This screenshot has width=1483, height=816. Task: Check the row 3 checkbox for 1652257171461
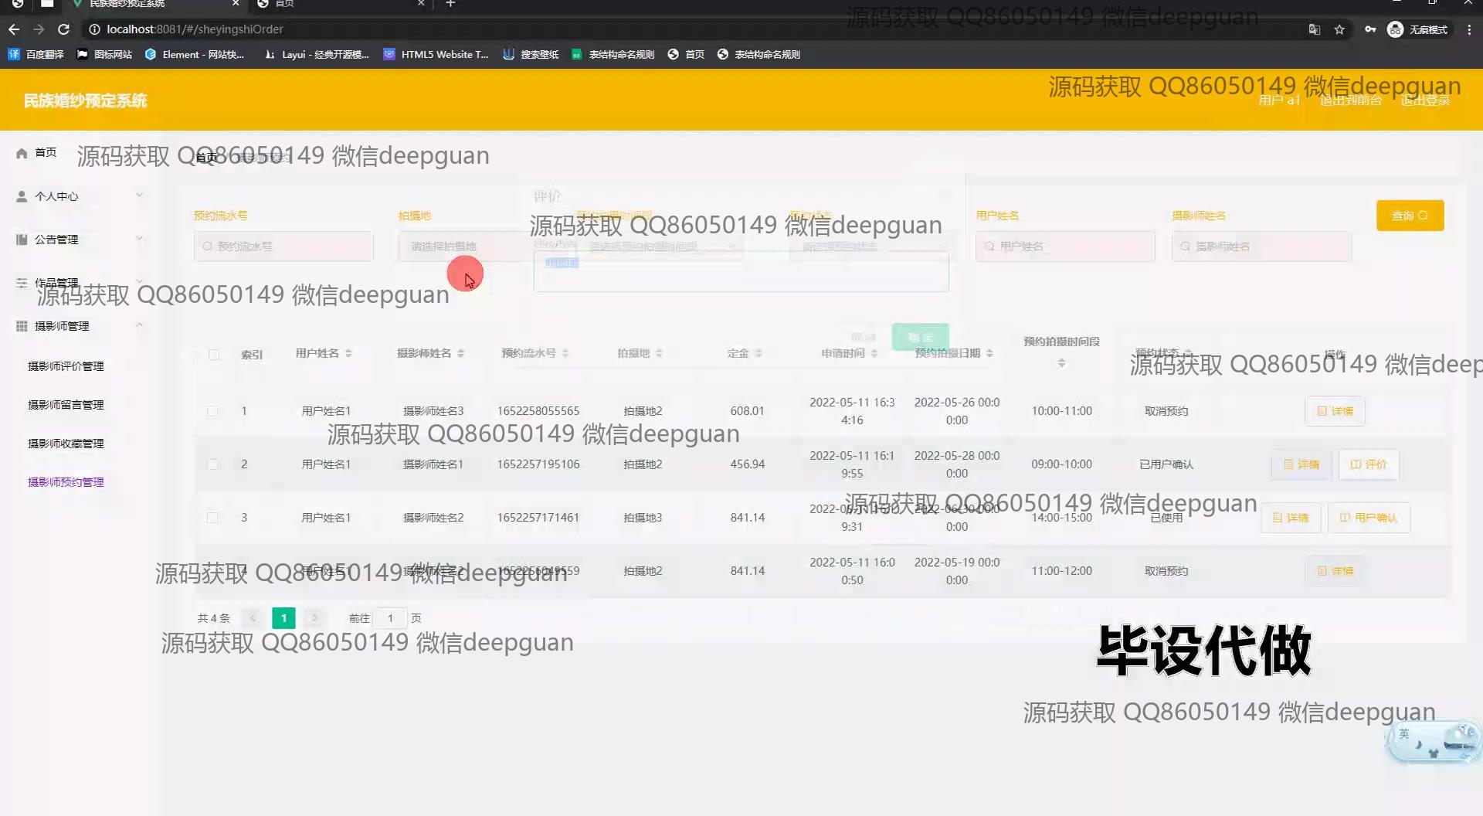tap(212, 518)
